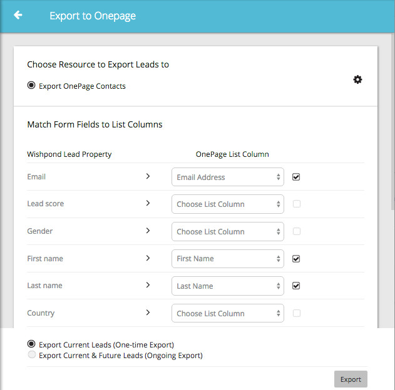Open Gender's Choose List Column dropdown
This screenshot has width=395, height=390.
228,231
